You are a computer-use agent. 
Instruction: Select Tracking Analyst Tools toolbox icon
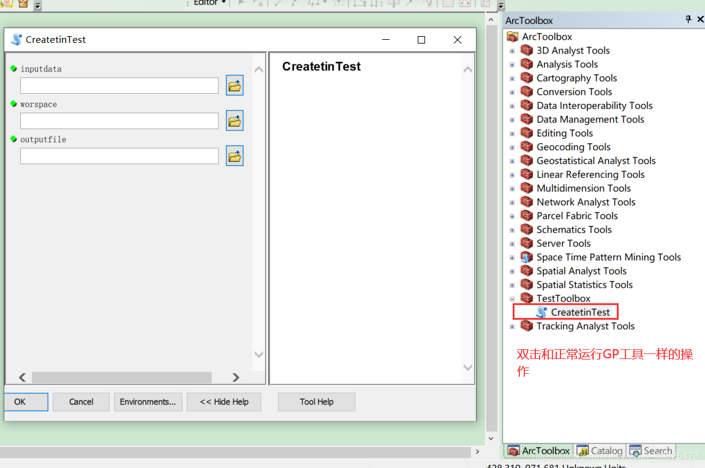[527, 326]
